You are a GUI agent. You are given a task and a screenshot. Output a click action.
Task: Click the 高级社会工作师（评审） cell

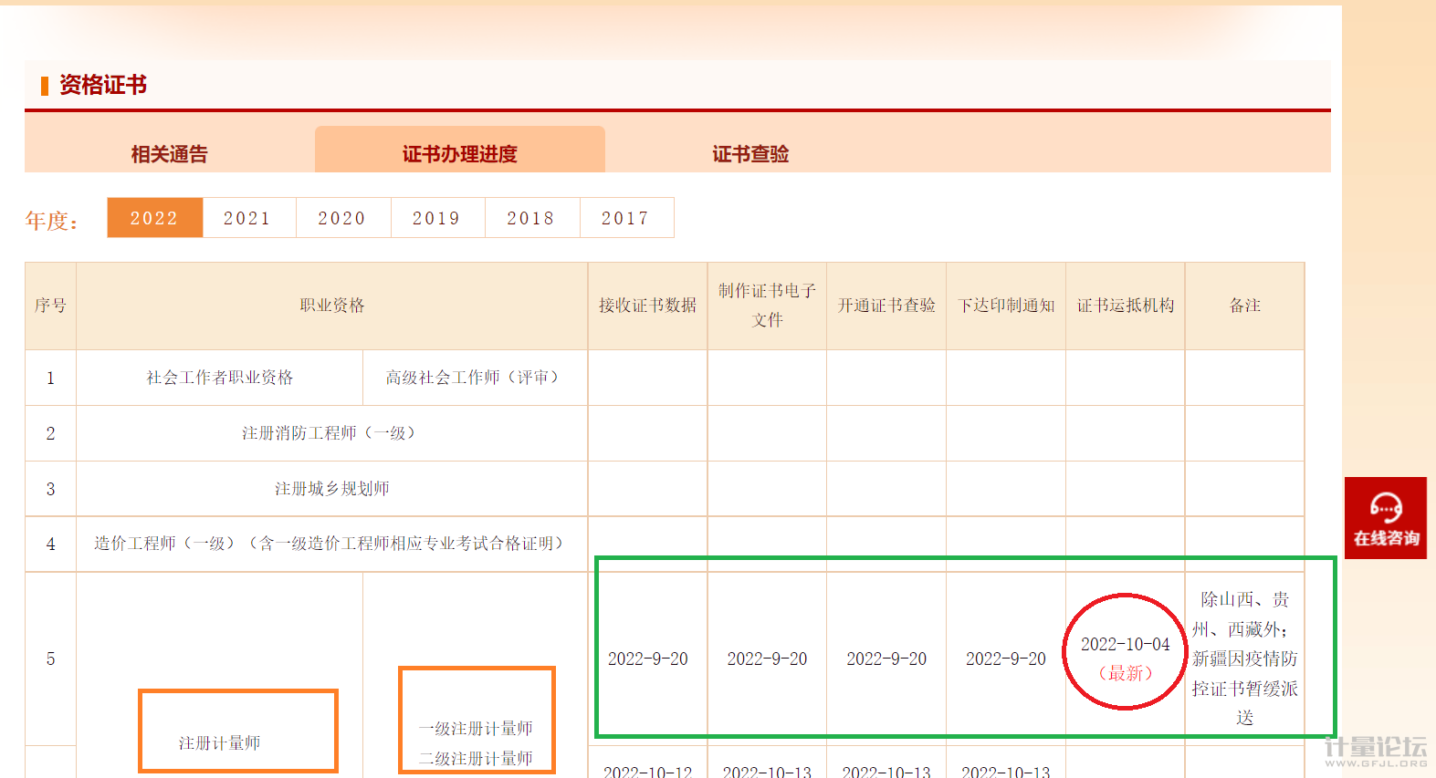[x=475, y=378]
